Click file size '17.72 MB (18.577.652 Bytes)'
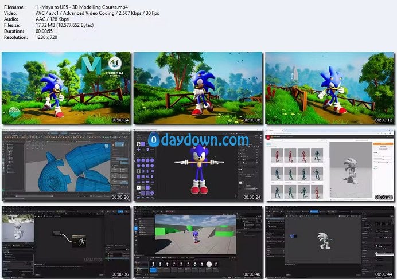The width and height of the screenshot is (397, 279). (x=65, y=25)
